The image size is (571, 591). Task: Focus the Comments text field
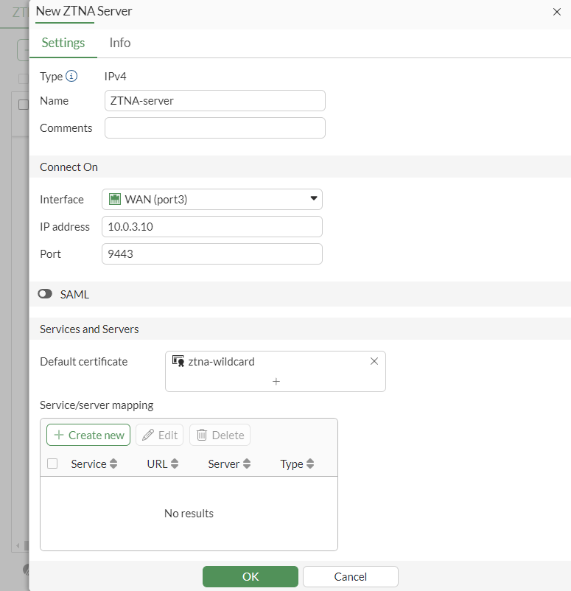click(x=214, y=128)
